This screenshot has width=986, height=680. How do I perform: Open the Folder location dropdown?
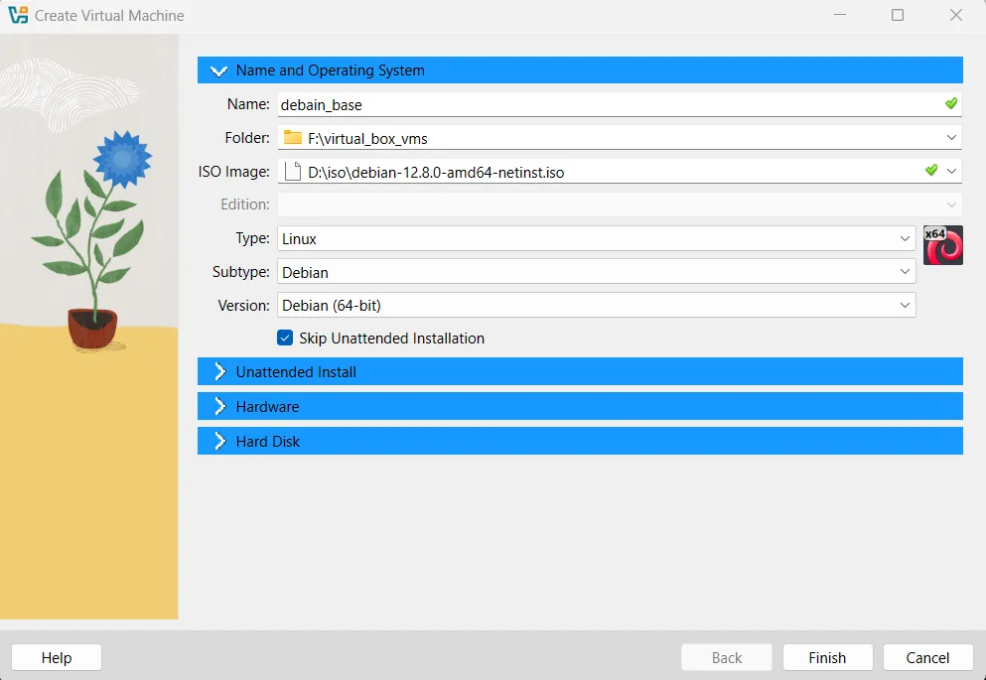951,138
